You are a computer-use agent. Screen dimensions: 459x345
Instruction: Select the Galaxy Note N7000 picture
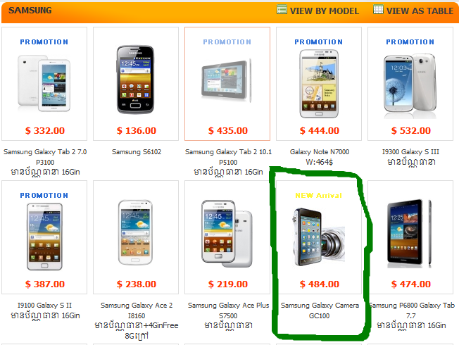pyautogui.click(x=319, y=84)
